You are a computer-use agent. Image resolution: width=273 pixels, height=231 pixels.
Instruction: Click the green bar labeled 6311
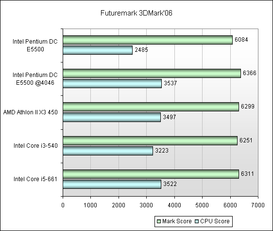(x=151, y=174)
